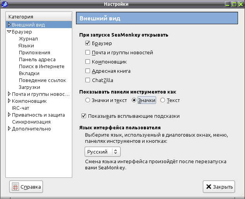Viewport: 245px width, 199px height.
Task: Open the Приложения category
Action: pos(34,53)
